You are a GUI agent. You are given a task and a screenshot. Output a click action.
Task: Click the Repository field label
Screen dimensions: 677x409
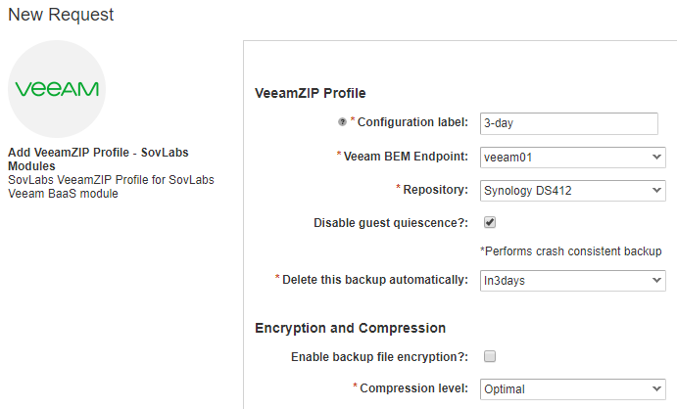(x=436, y=188)
